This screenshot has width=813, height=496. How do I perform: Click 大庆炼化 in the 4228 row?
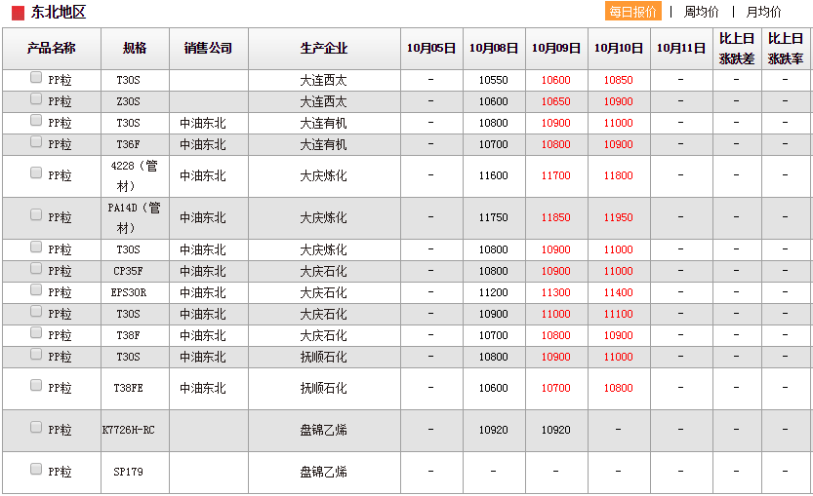pyautogui.click(x=324, y=176)
